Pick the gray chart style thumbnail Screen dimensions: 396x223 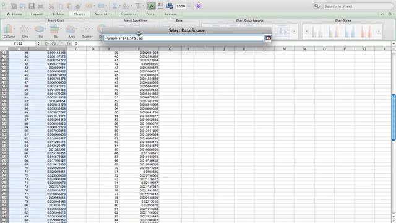coord(317,32)
